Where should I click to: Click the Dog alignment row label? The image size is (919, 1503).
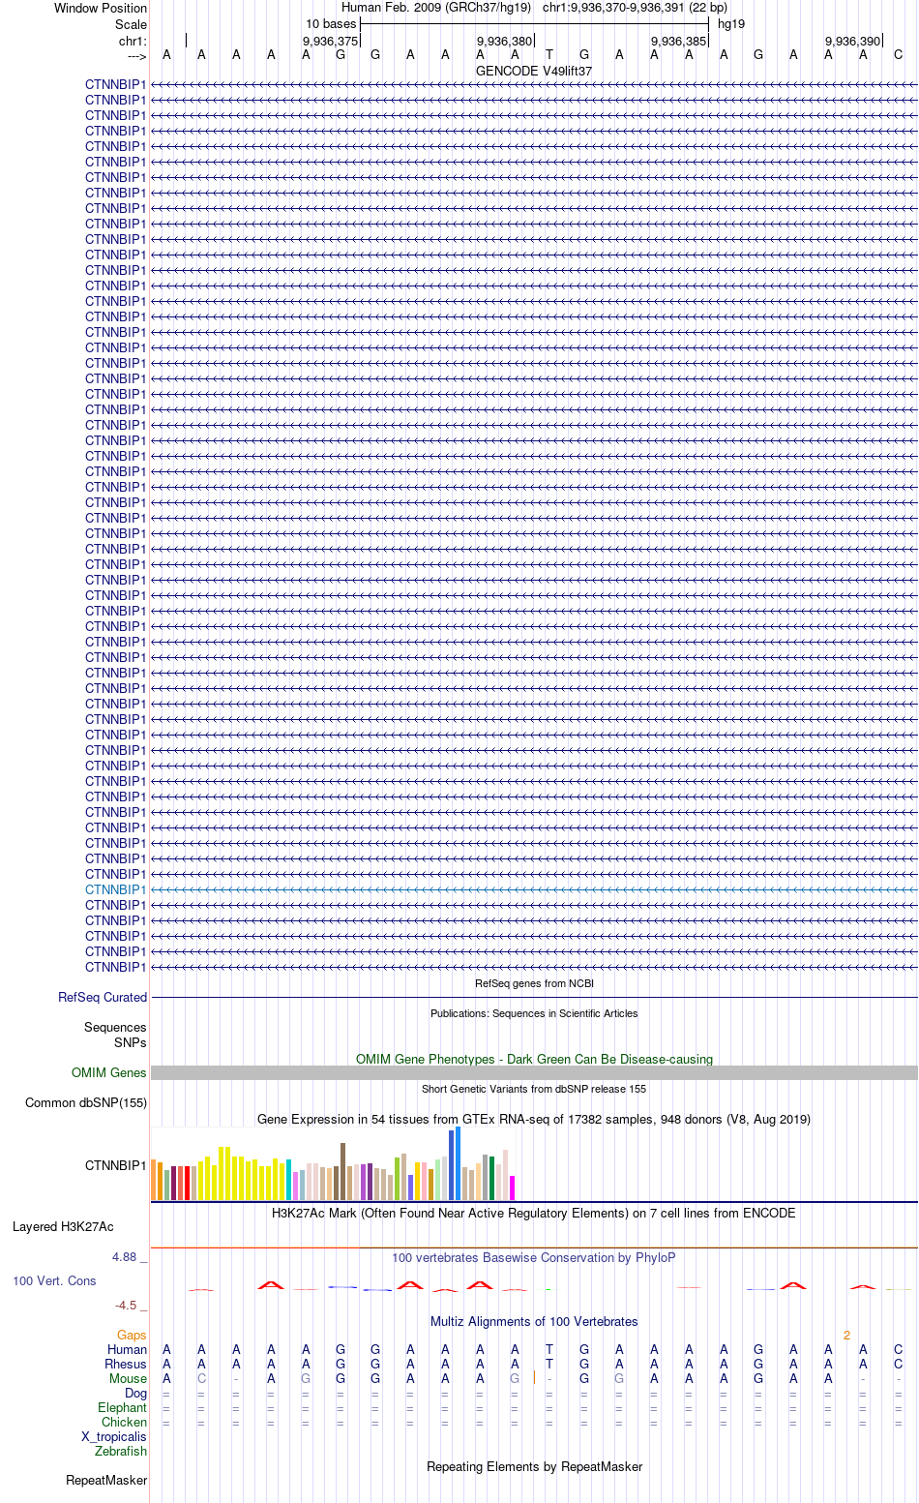[135, 1393]
